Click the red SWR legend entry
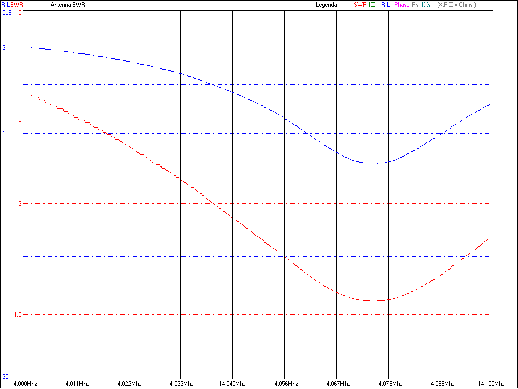Screen dimensions: 518x389 point(360,5)
